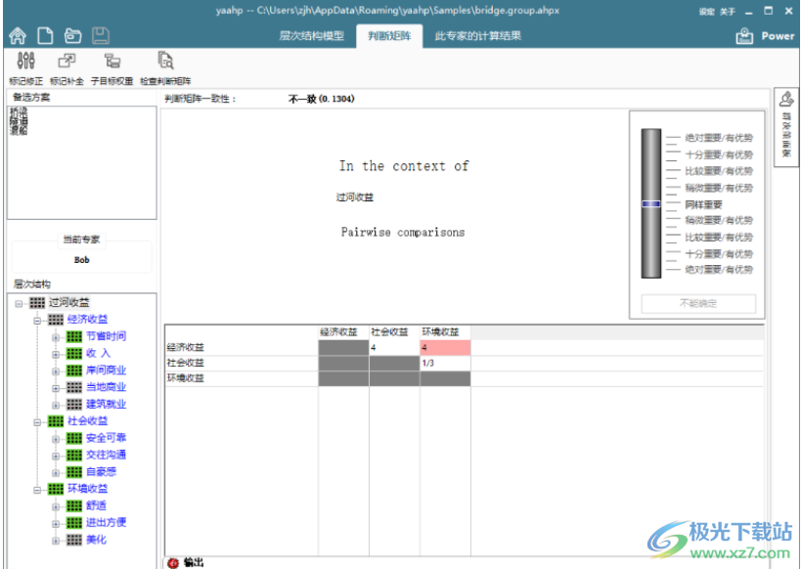803x569 pixels.
Task: Expand the 节省时间 tree node
Action: point(56,336)
